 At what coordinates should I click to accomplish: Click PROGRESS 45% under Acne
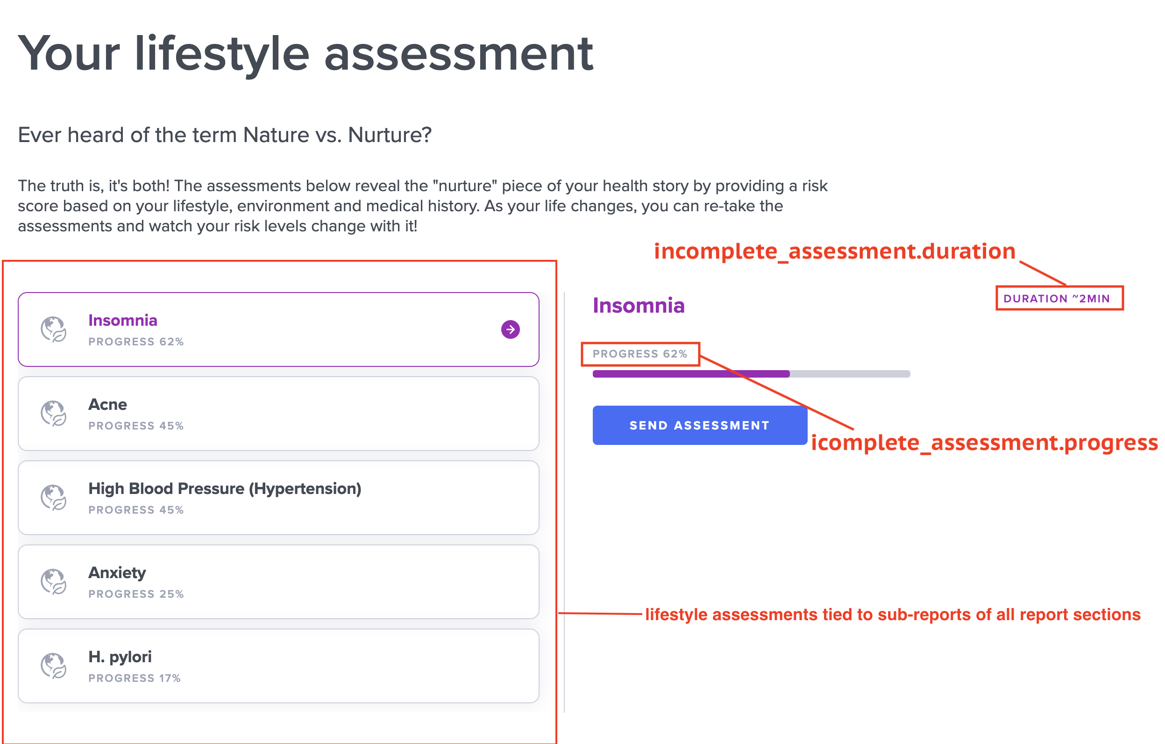tap(136, 425)
